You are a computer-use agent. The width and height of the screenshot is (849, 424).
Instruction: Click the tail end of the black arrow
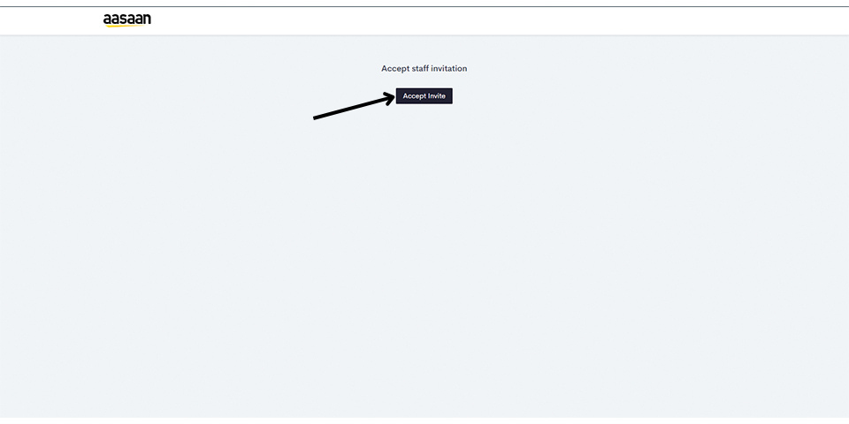[x=316, y=117]
